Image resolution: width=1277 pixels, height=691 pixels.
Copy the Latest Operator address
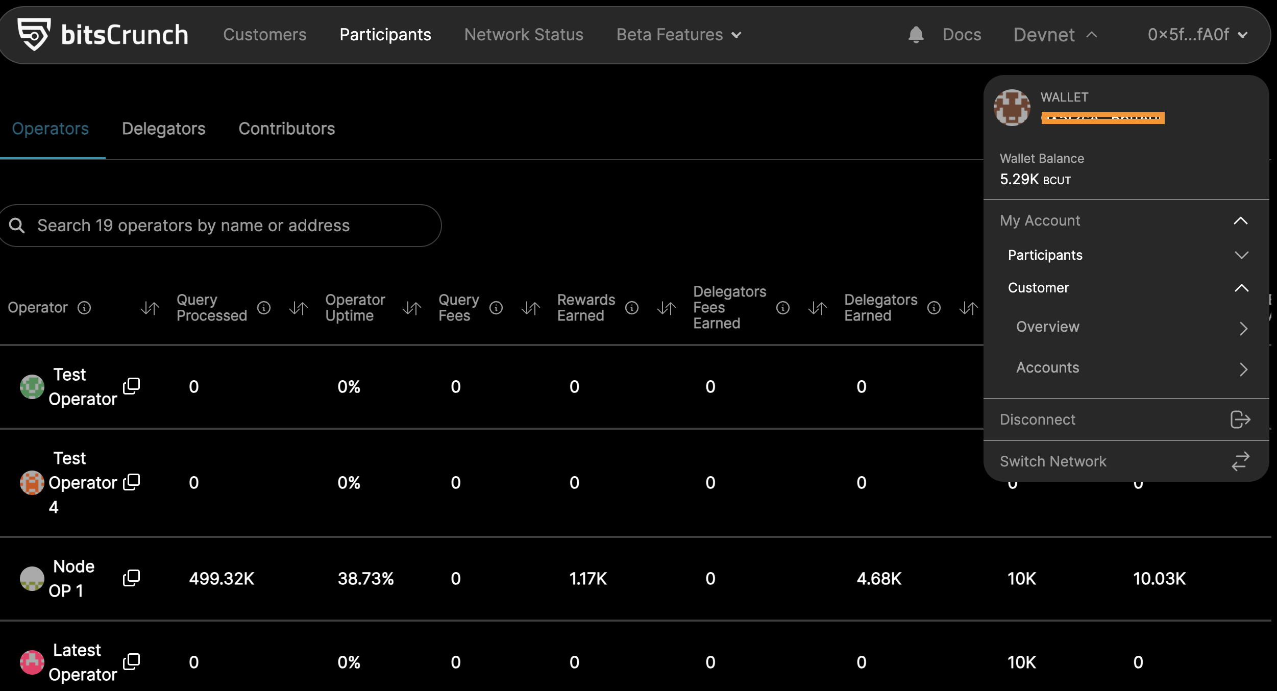pyautogui.click(x=131, y=662)
